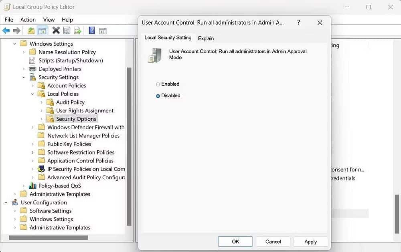Open Properties via the toolbar icon

point(67,30)
